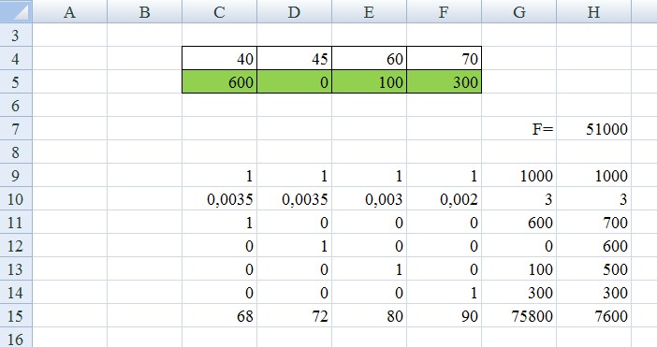Image resolution: width=657 pixels, height=347 pixels.
Task: Click cell H11 containing 700
Action: click(x=593, y=223)
